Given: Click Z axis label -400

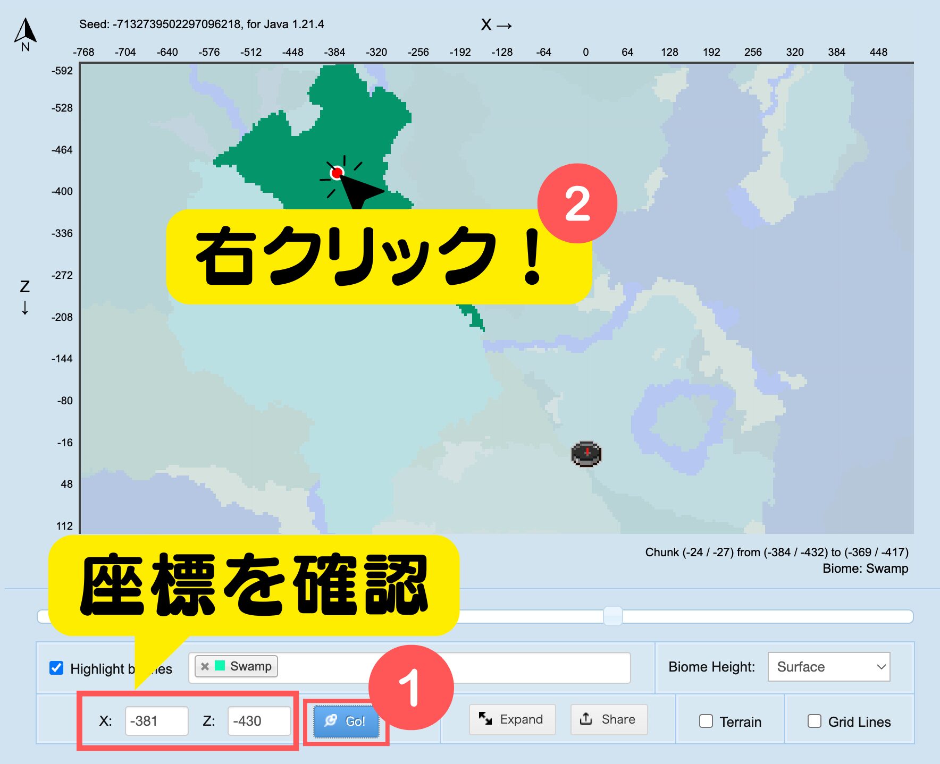Looking at the screenshot, I should click(62, 191).
